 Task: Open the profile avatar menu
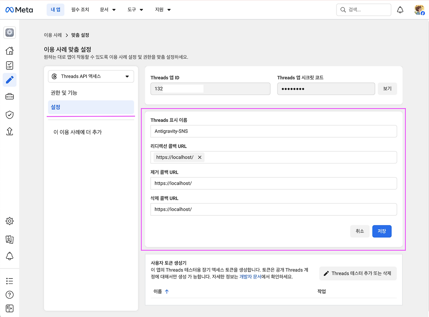click(419, 10)
